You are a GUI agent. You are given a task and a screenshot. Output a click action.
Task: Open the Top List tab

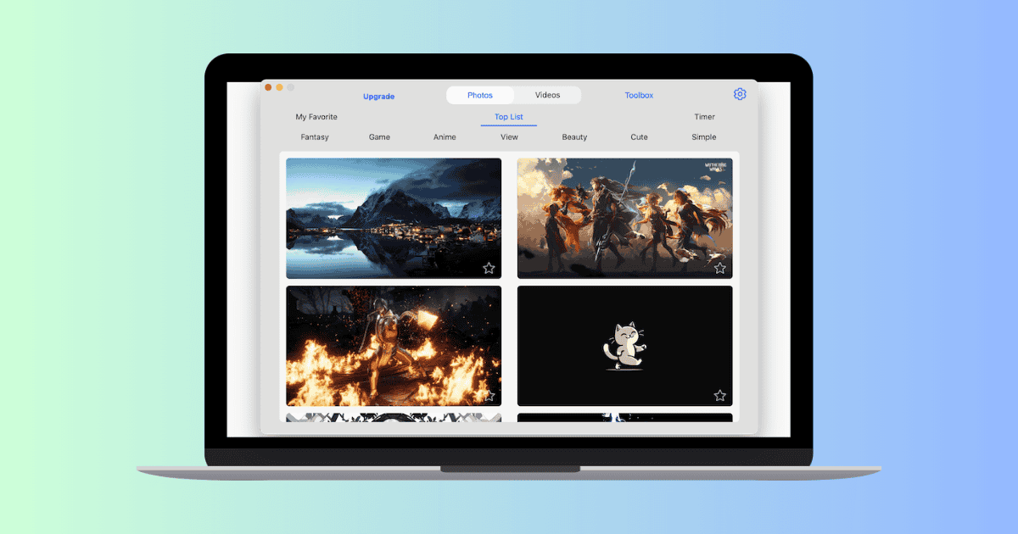coord(509,117)
